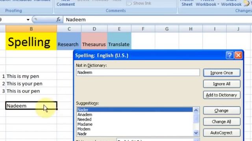Select the Needed suggestion
The width and height of the screenshot is (252, 141).
click(x=135, y=119)
